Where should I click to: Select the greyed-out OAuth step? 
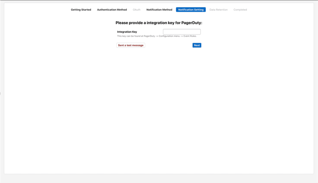pos(136,10)
